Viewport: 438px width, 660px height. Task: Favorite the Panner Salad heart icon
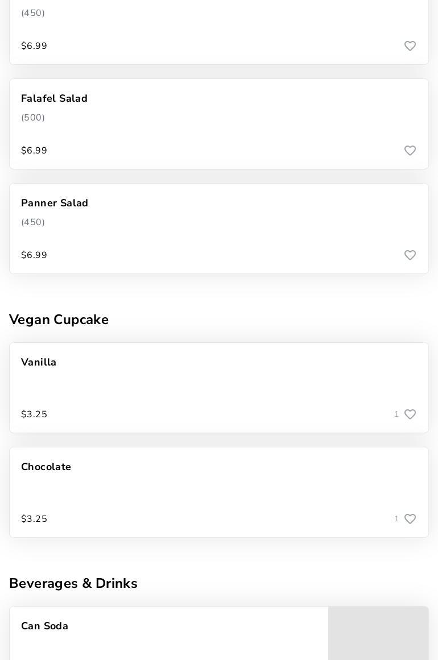pyautogui.click(x=410, y=255)
